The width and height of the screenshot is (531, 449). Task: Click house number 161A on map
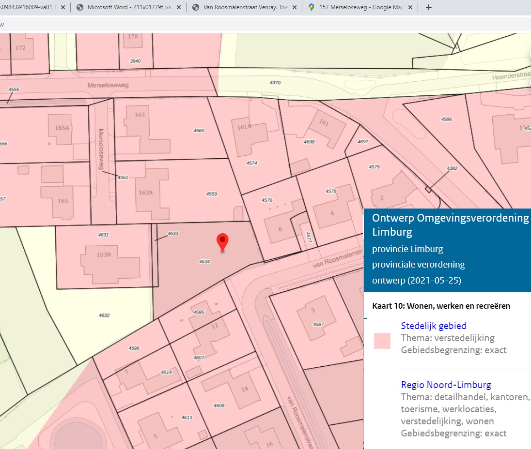coord(244,127)
